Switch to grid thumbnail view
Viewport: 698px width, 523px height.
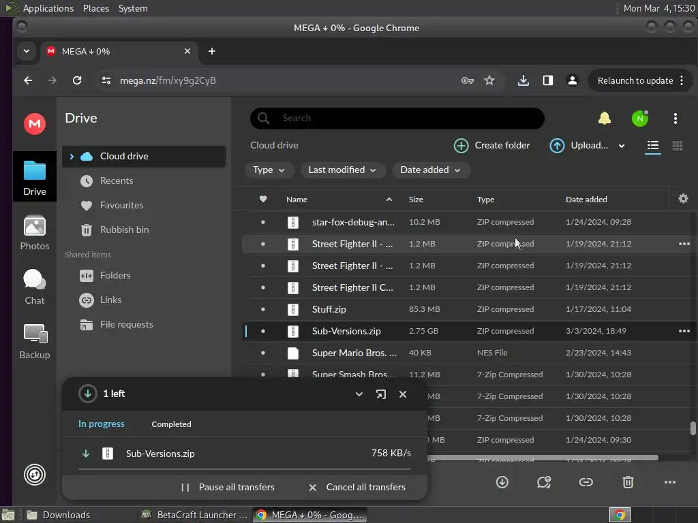click(677, 146)
